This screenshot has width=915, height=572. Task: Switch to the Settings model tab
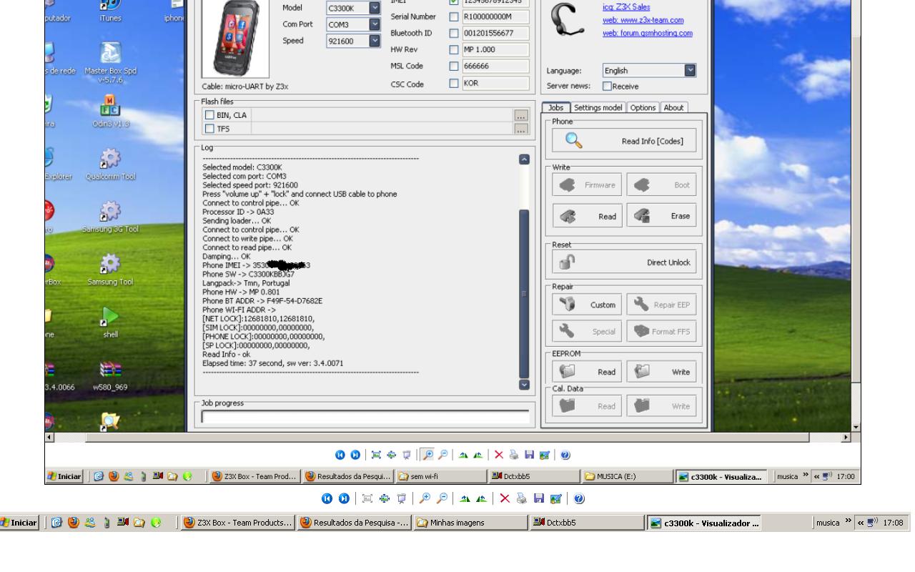(598, 107)
